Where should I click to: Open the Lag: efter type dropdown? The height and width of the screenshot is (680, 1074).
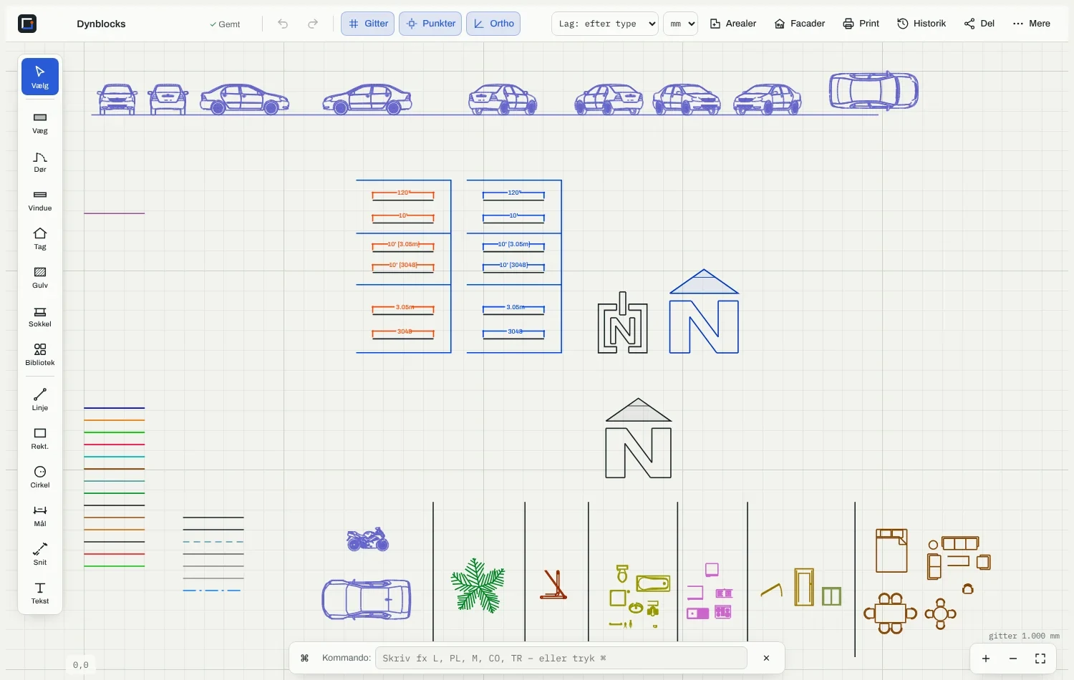[x=605, y=24]
